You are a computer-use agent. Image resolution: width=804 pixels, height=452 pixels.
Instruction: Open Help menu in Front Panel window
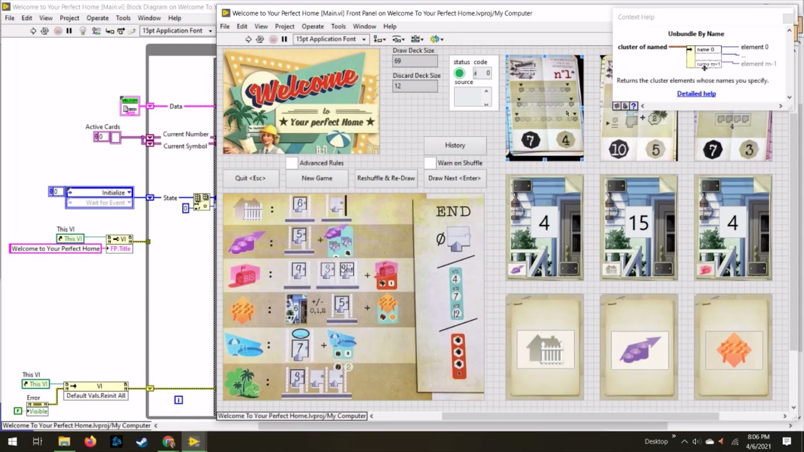coord(390,26)
